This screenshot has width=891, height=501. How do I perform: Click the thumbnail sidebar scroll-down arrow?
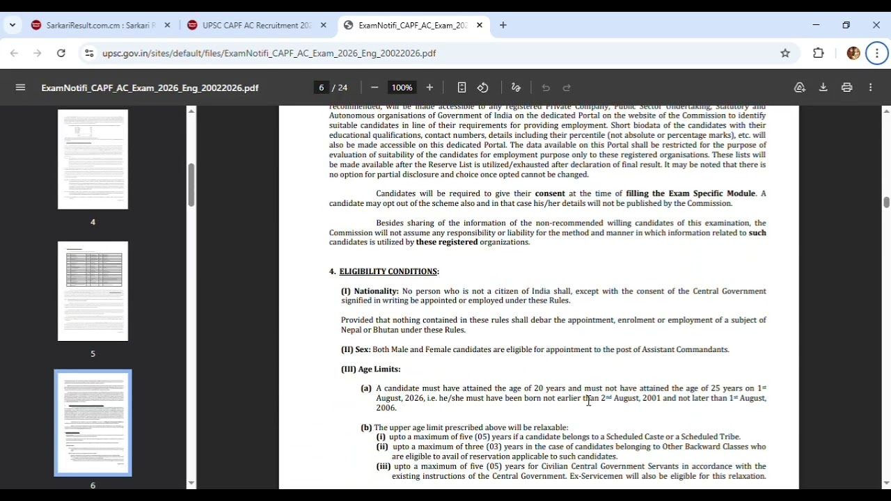[x=191, y=484]
